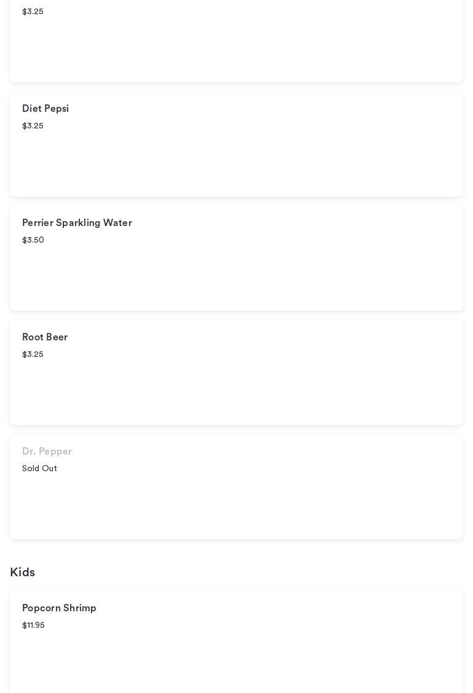
Task: Click the $3.50 price for Perrier
Action: [x=33, y=240]
